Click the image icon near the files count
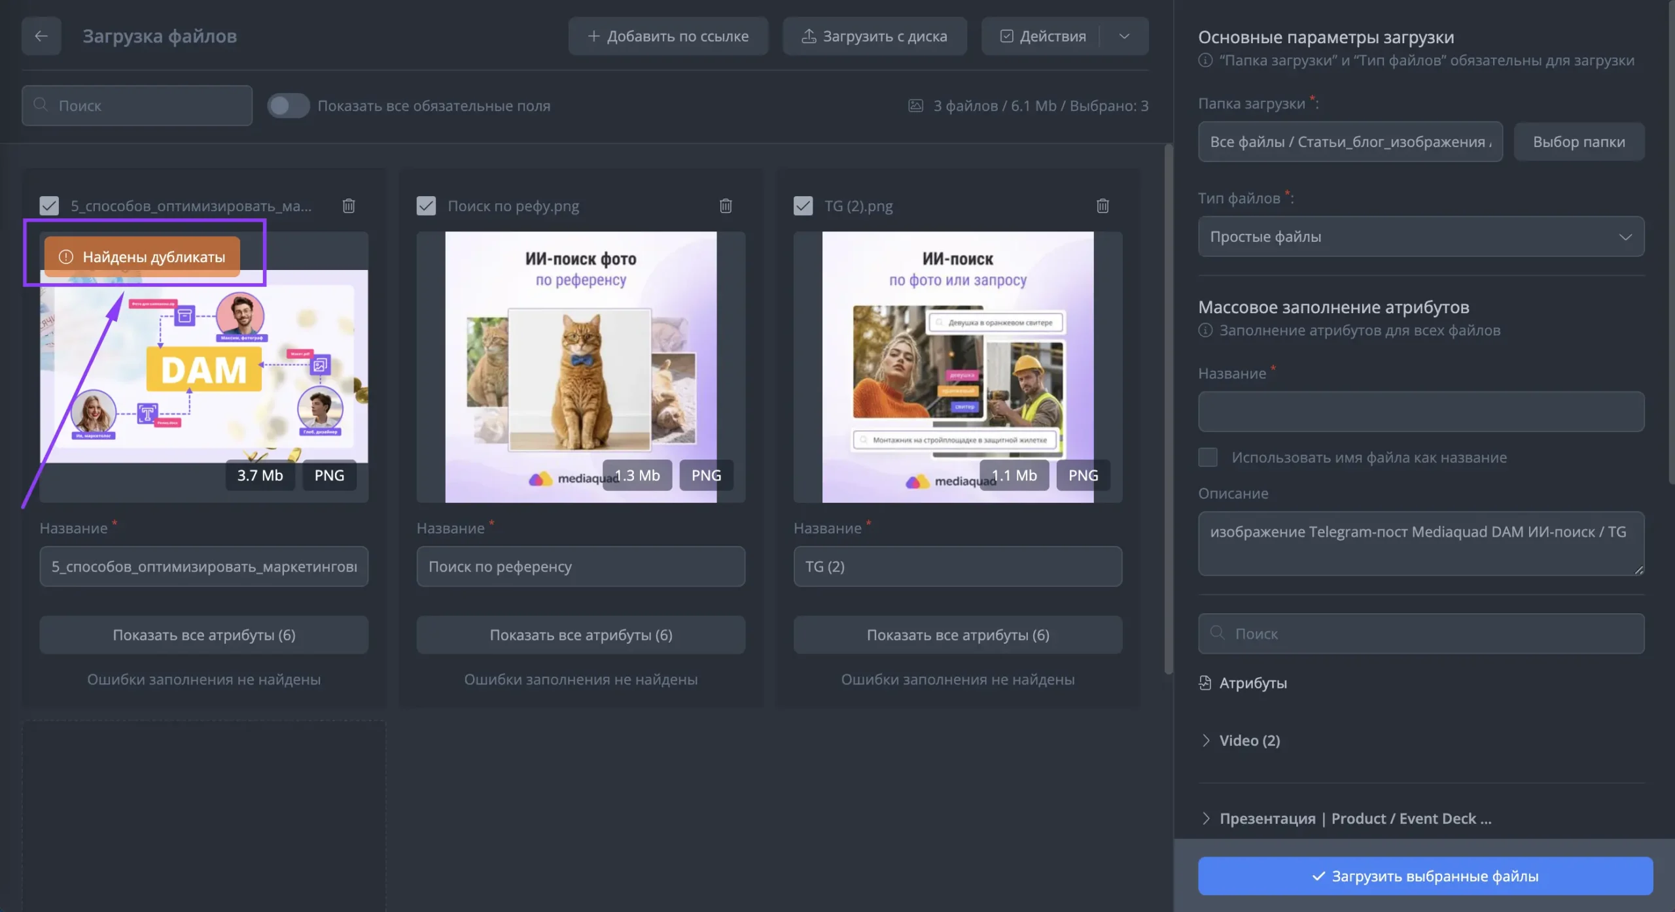1675x912 pixels. point(915,105)
